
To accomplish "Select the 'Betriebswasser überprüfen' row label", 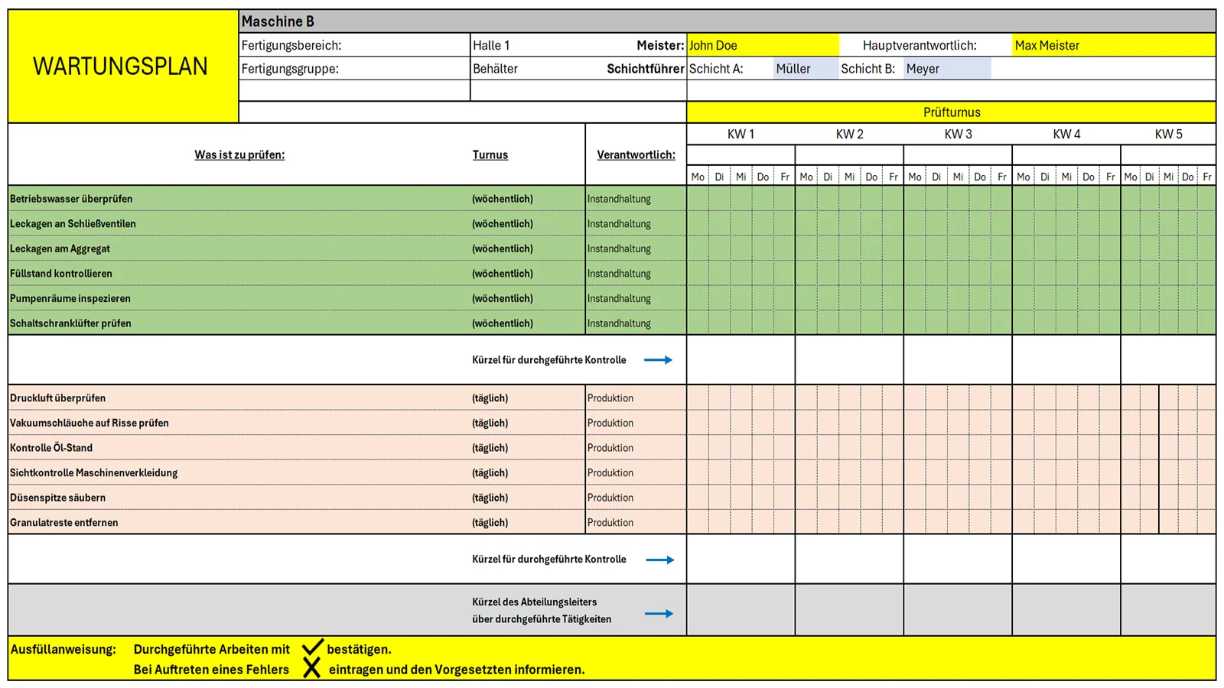I will click(x=71, y=199).
